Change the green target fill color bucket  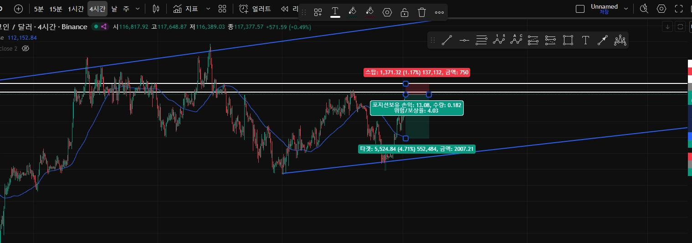click(352, 12)
